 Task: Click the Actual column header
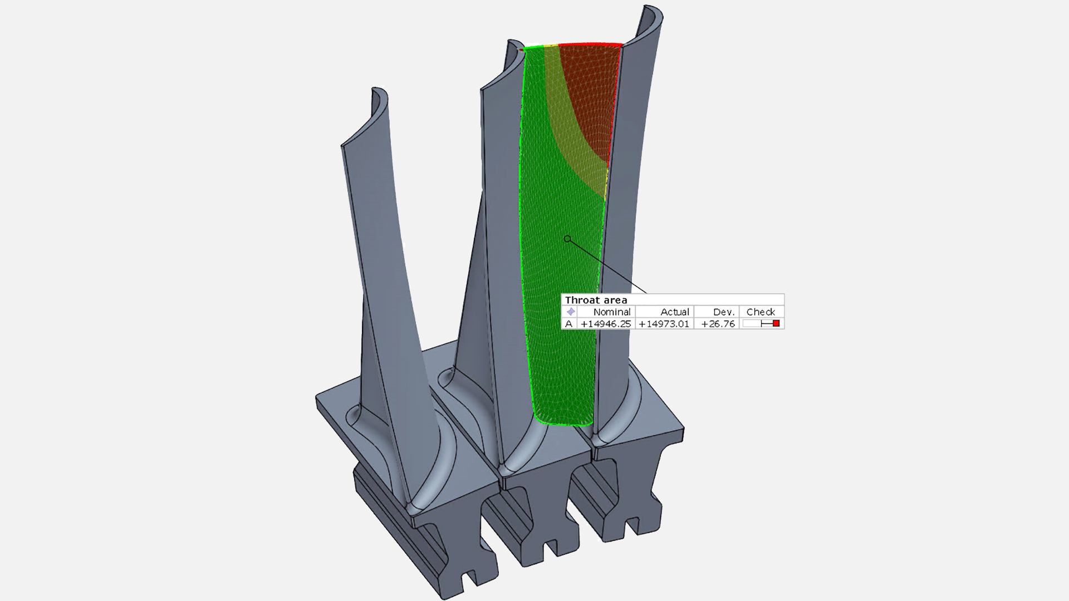pyautogui.click(x=674, y=312)
